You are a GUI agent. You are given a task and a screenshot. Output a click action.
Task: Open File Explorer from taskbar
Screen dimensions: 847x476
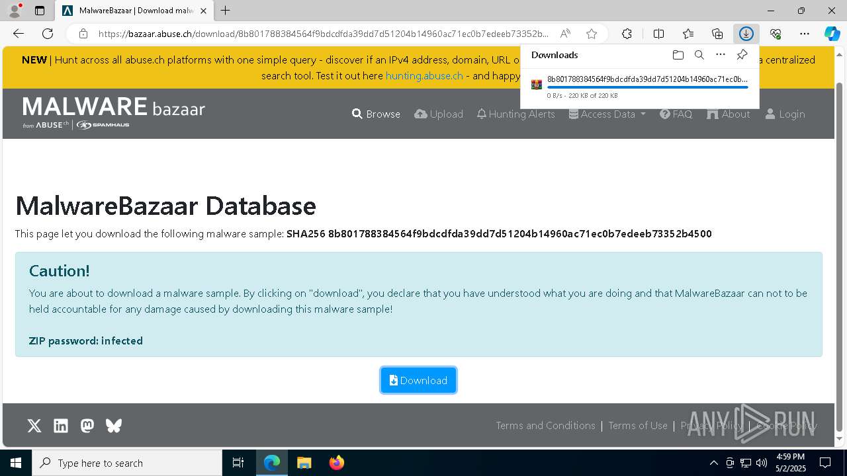tap(304, 463)
